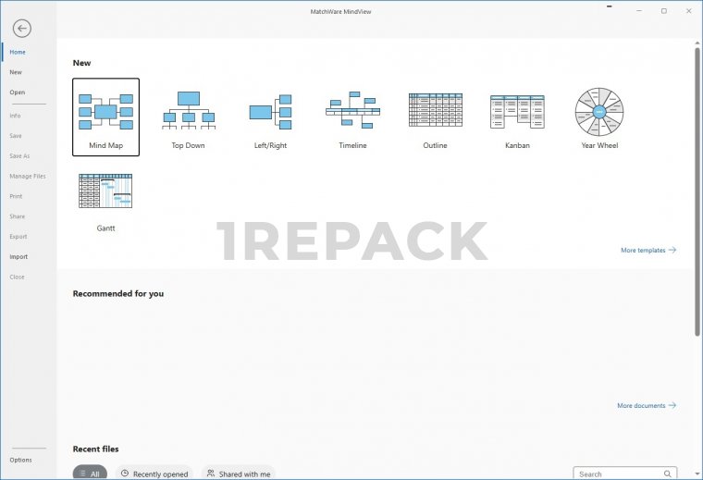The image size is (703, 480).
Task: Open Options at the sidebar bottom
Action: pos(20,460)
